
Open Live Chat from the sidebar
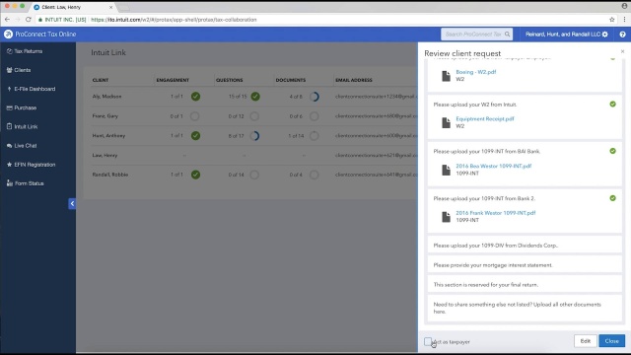click(x=22, y=146)
